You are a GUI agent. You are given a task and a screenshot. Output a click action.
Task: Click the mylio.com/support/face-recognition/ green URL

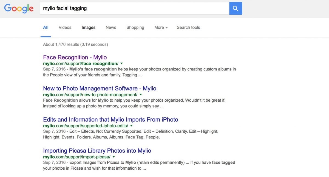coord(81,64)
